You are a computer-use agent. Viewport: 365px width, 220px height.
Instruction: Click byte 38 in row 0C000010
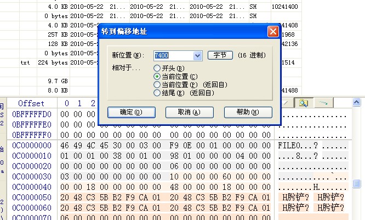coord(117,155)
